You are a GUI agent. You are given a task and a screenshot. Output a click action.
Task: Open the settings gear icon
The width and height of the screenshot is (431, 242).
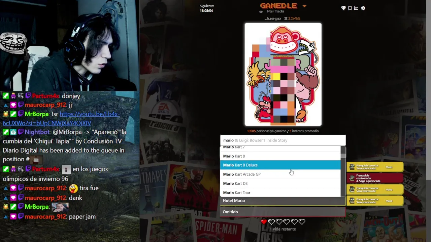pyautogui.click(x=363, y=8)
